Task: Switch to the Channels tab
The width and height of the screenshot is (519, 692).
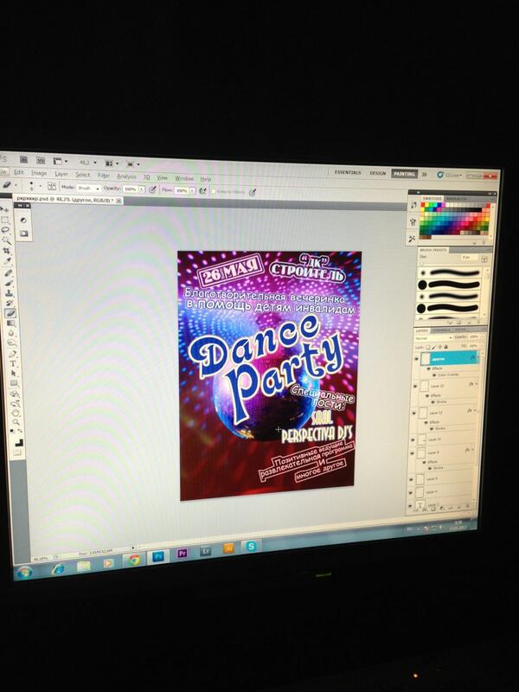Action: (x=441, y=330)
